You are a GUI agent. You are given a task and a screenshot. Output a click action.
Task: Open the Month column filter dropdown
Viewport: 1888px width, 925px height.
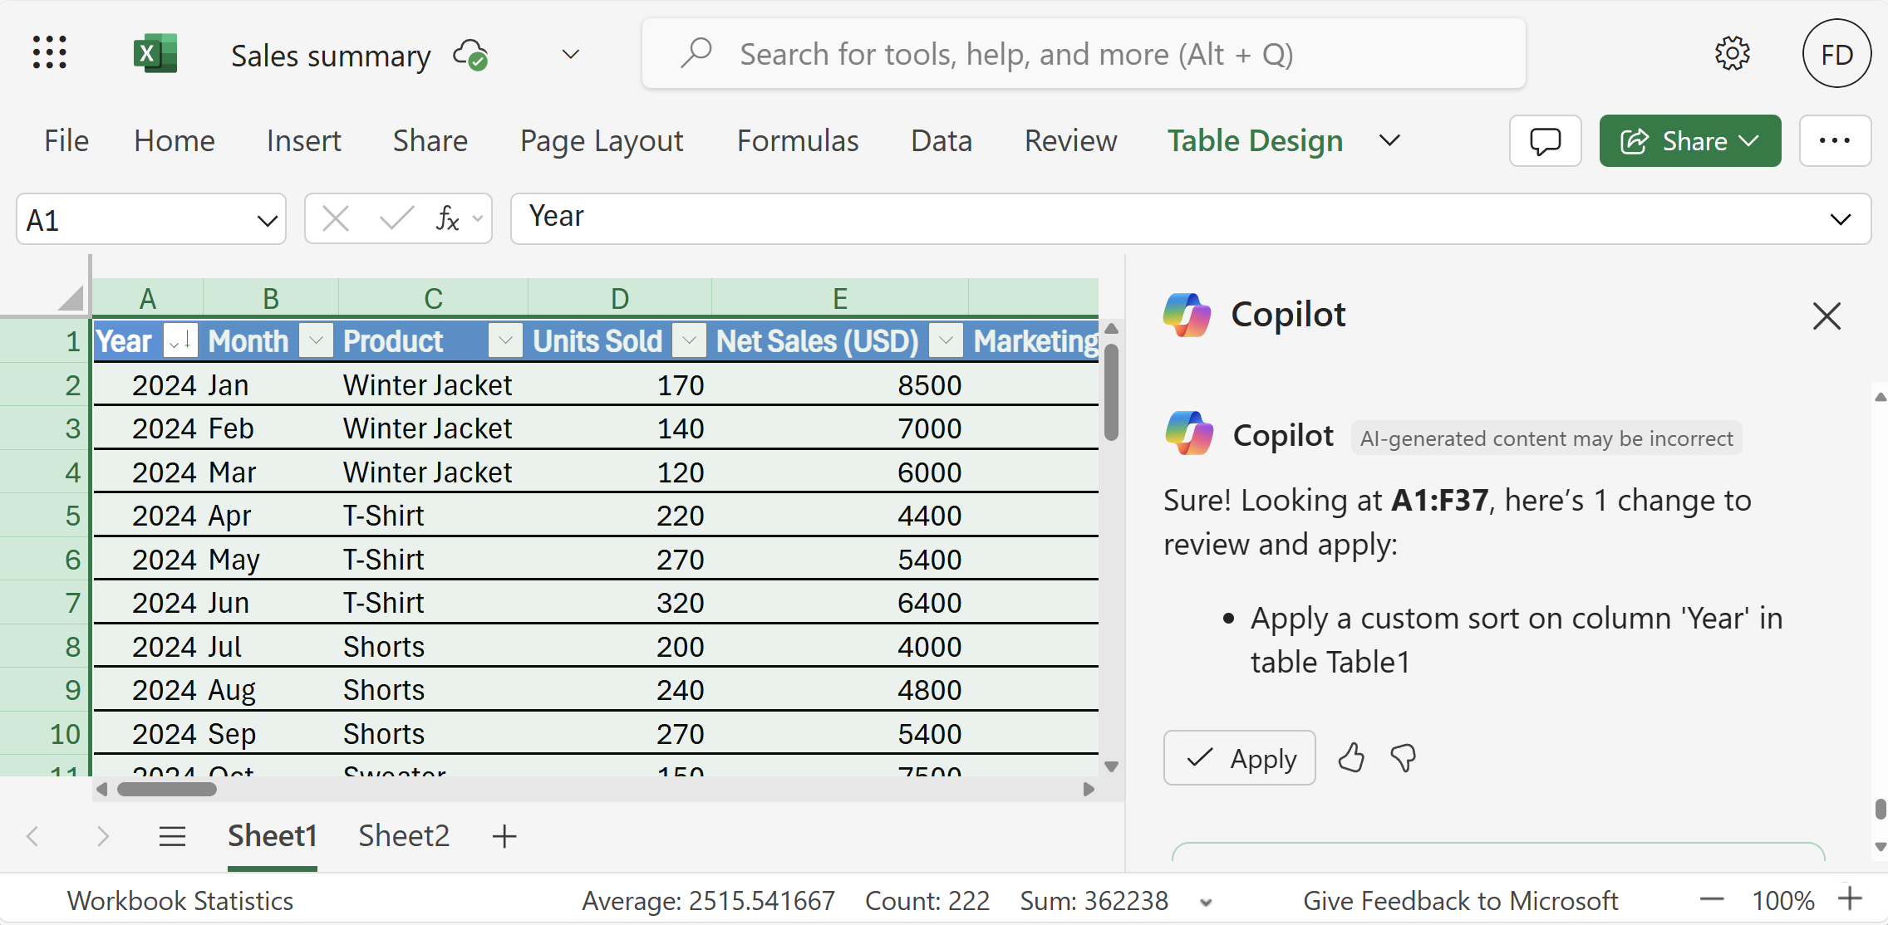316,340
